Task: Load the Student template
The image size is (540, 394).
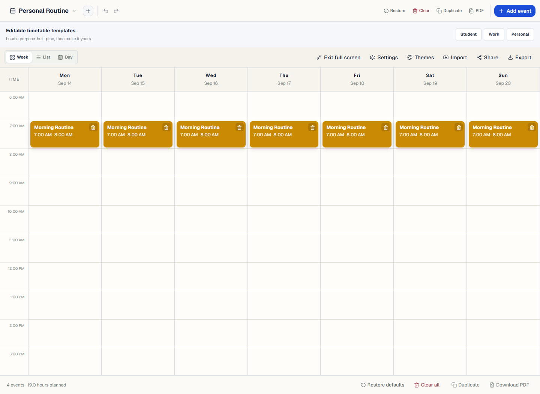Action: 468,34
